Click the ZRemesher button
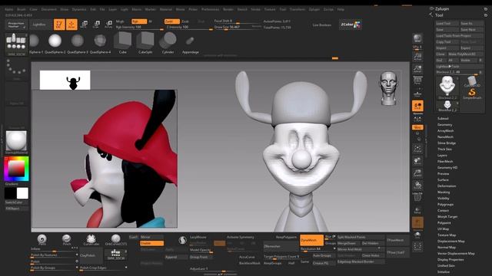The height and width of the screenshot is (276, 492). [281, 246]
